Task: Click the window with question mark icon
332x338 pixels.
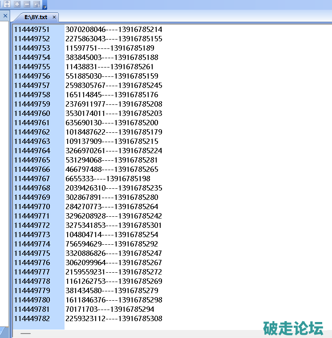Action: (x=36, y=4)
